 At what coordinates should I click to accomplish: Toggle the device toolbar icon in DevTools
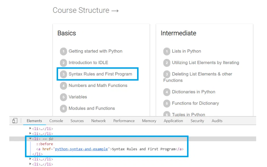point(15,121)
